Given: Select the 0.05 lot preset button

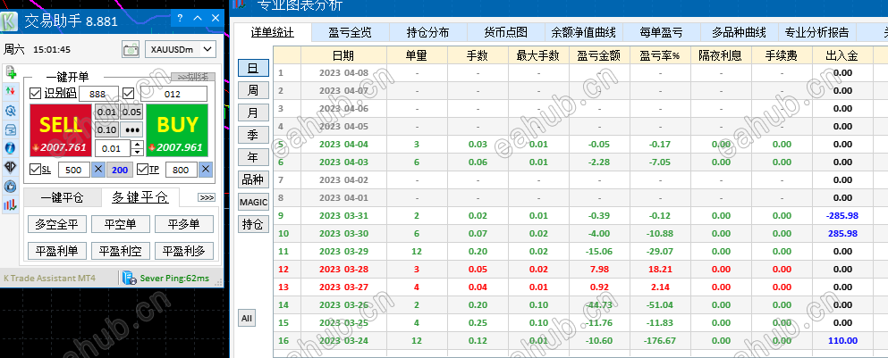Looking at the screenshot, I should pos(132,112).
